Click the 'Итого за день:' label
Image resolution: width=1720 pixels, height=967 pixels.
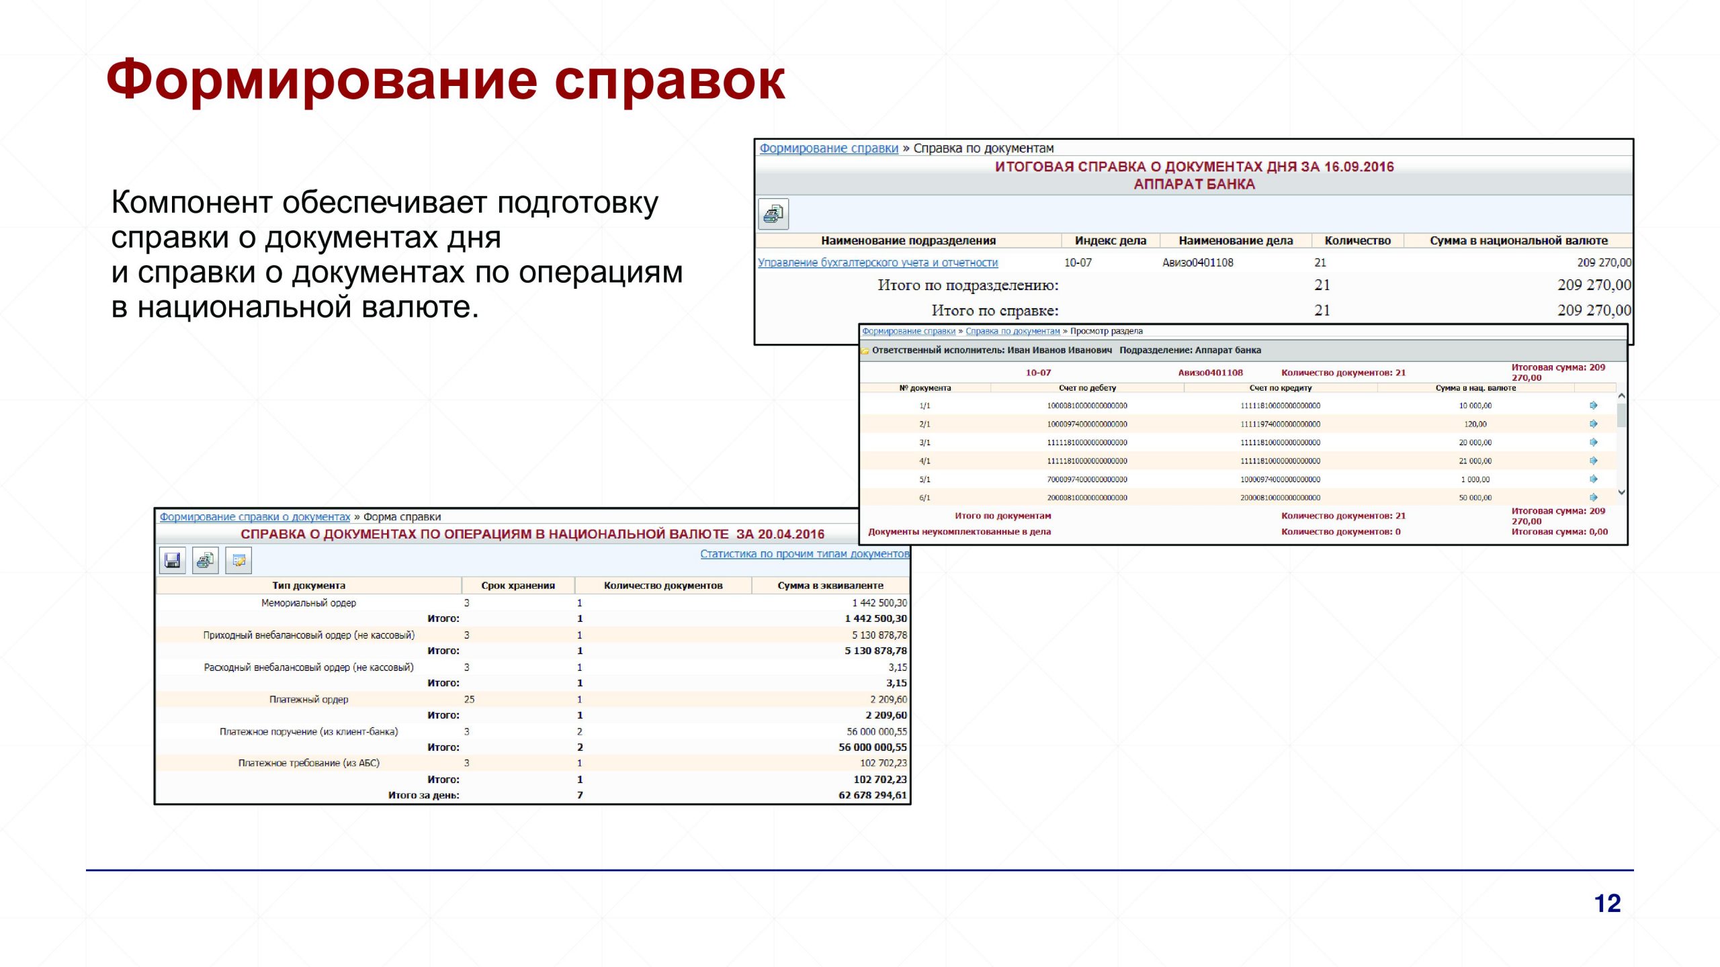coord(424,796)
